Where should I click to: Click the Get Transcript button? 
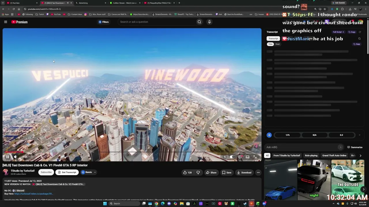pyautogui.click(x=67, y=172)
